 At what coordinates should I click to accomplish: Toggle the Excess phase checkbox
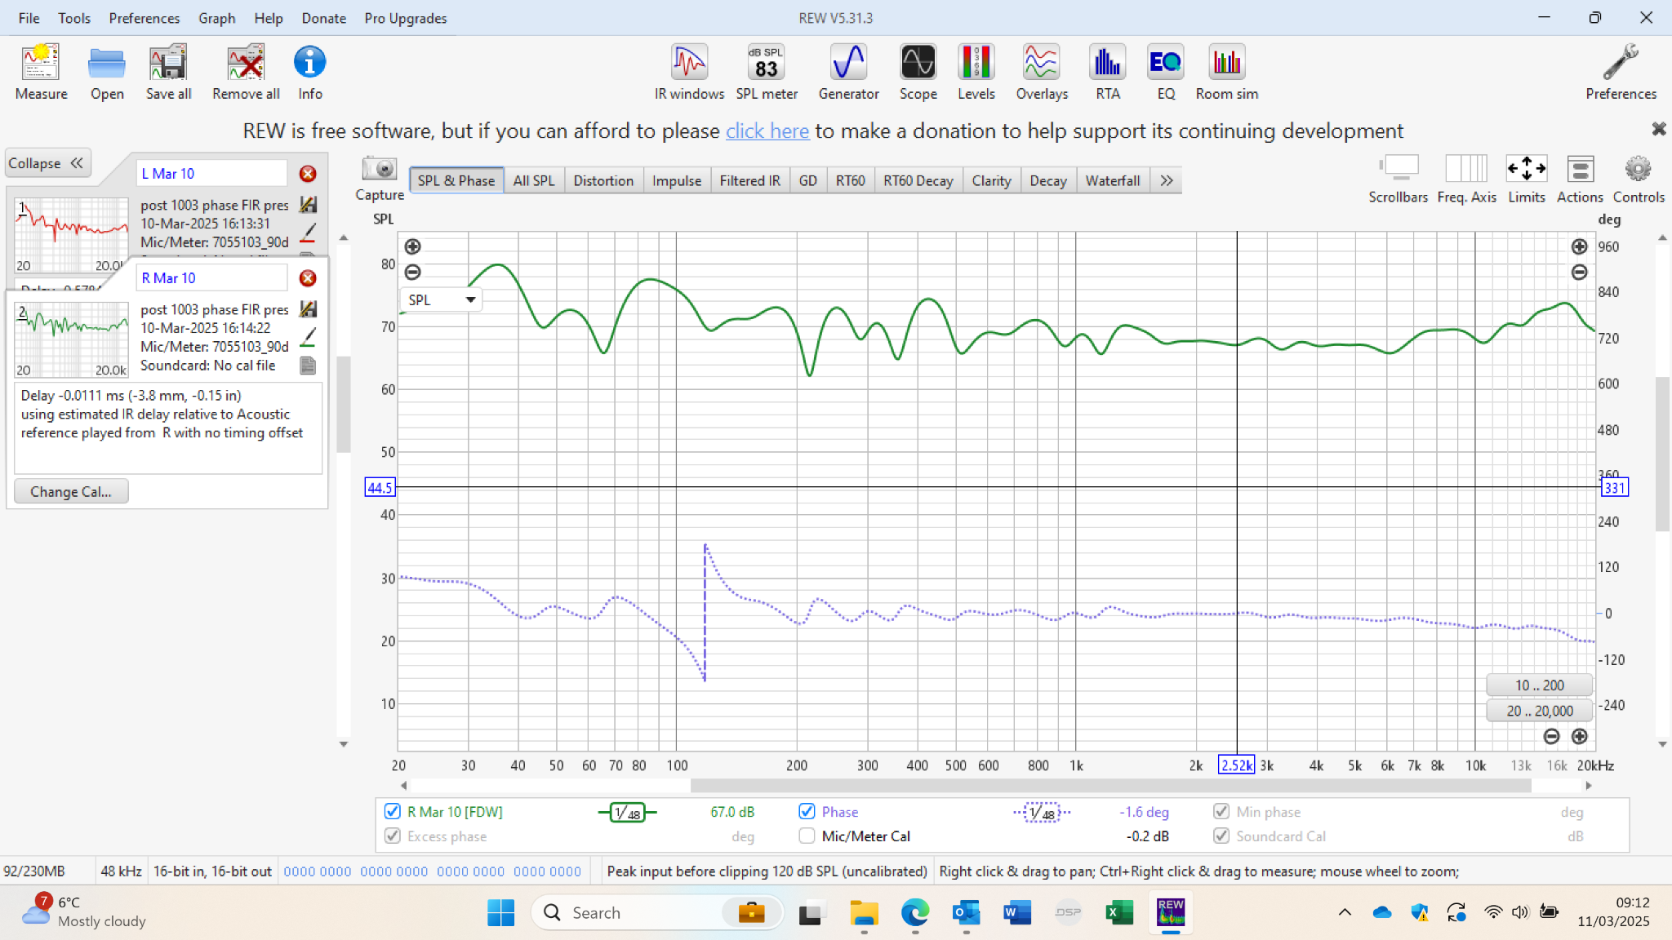coord(393,836)
